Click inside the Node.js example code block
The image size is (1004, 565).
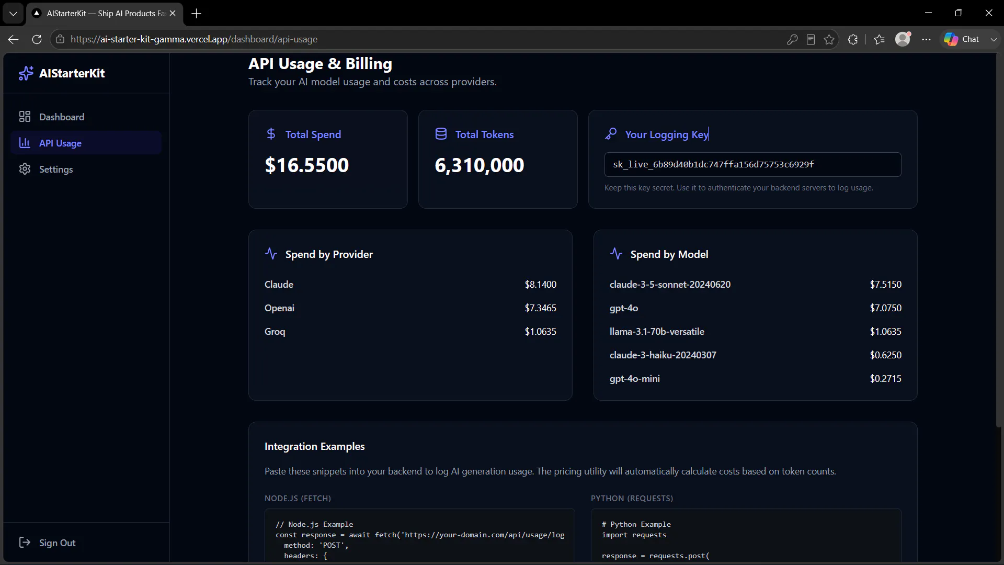click(x=419, y=536)
